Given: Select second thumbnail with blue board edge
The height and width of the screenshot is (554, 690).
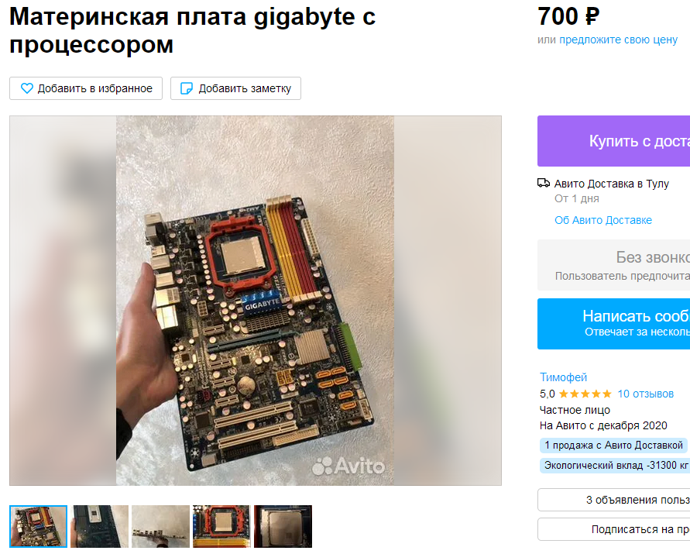Looking at the screenshot, I should 99,526.
